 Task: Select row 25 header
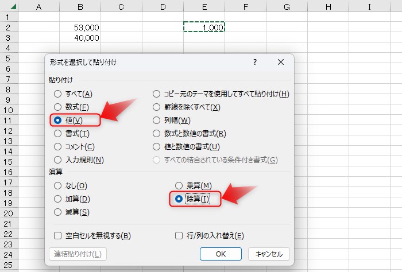(9, 265)
